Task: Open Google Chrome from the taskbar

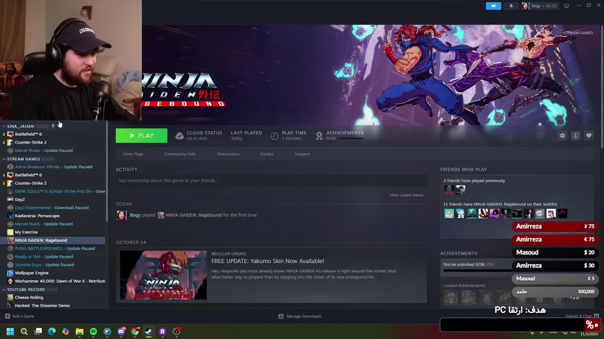Action: tap(135, 331)
